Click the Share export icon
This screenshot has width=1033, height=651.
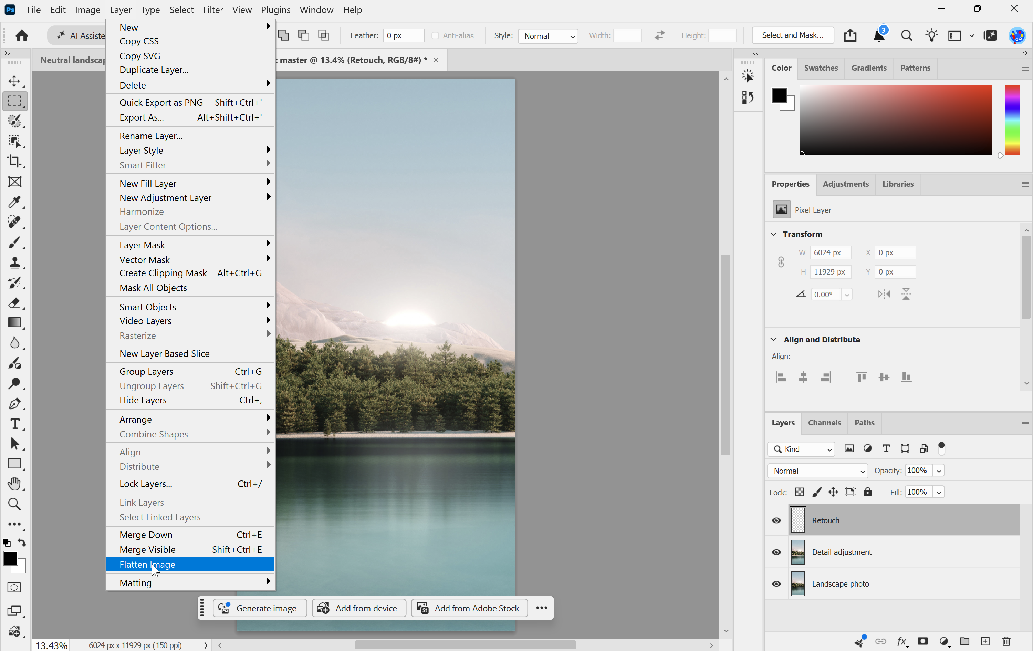click(850, 35)
